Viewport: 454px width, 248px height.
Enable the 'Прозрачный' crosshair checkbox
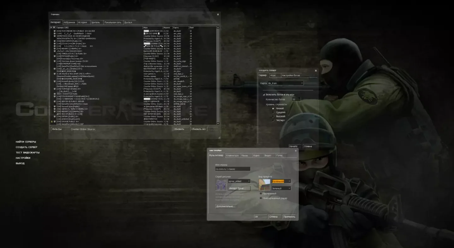[x=261, y=193]
